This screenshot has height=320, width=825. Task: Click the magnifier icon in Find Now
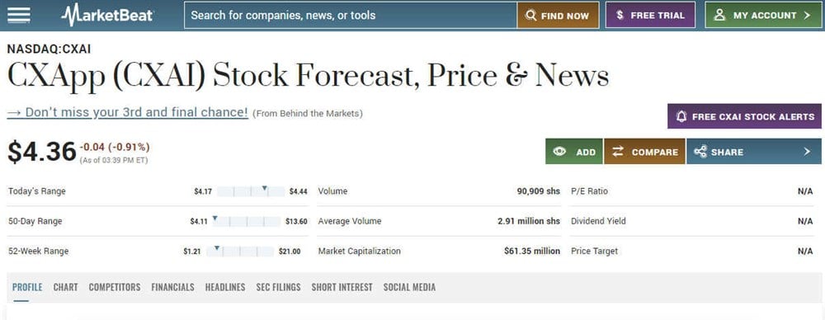coord(530,16)
